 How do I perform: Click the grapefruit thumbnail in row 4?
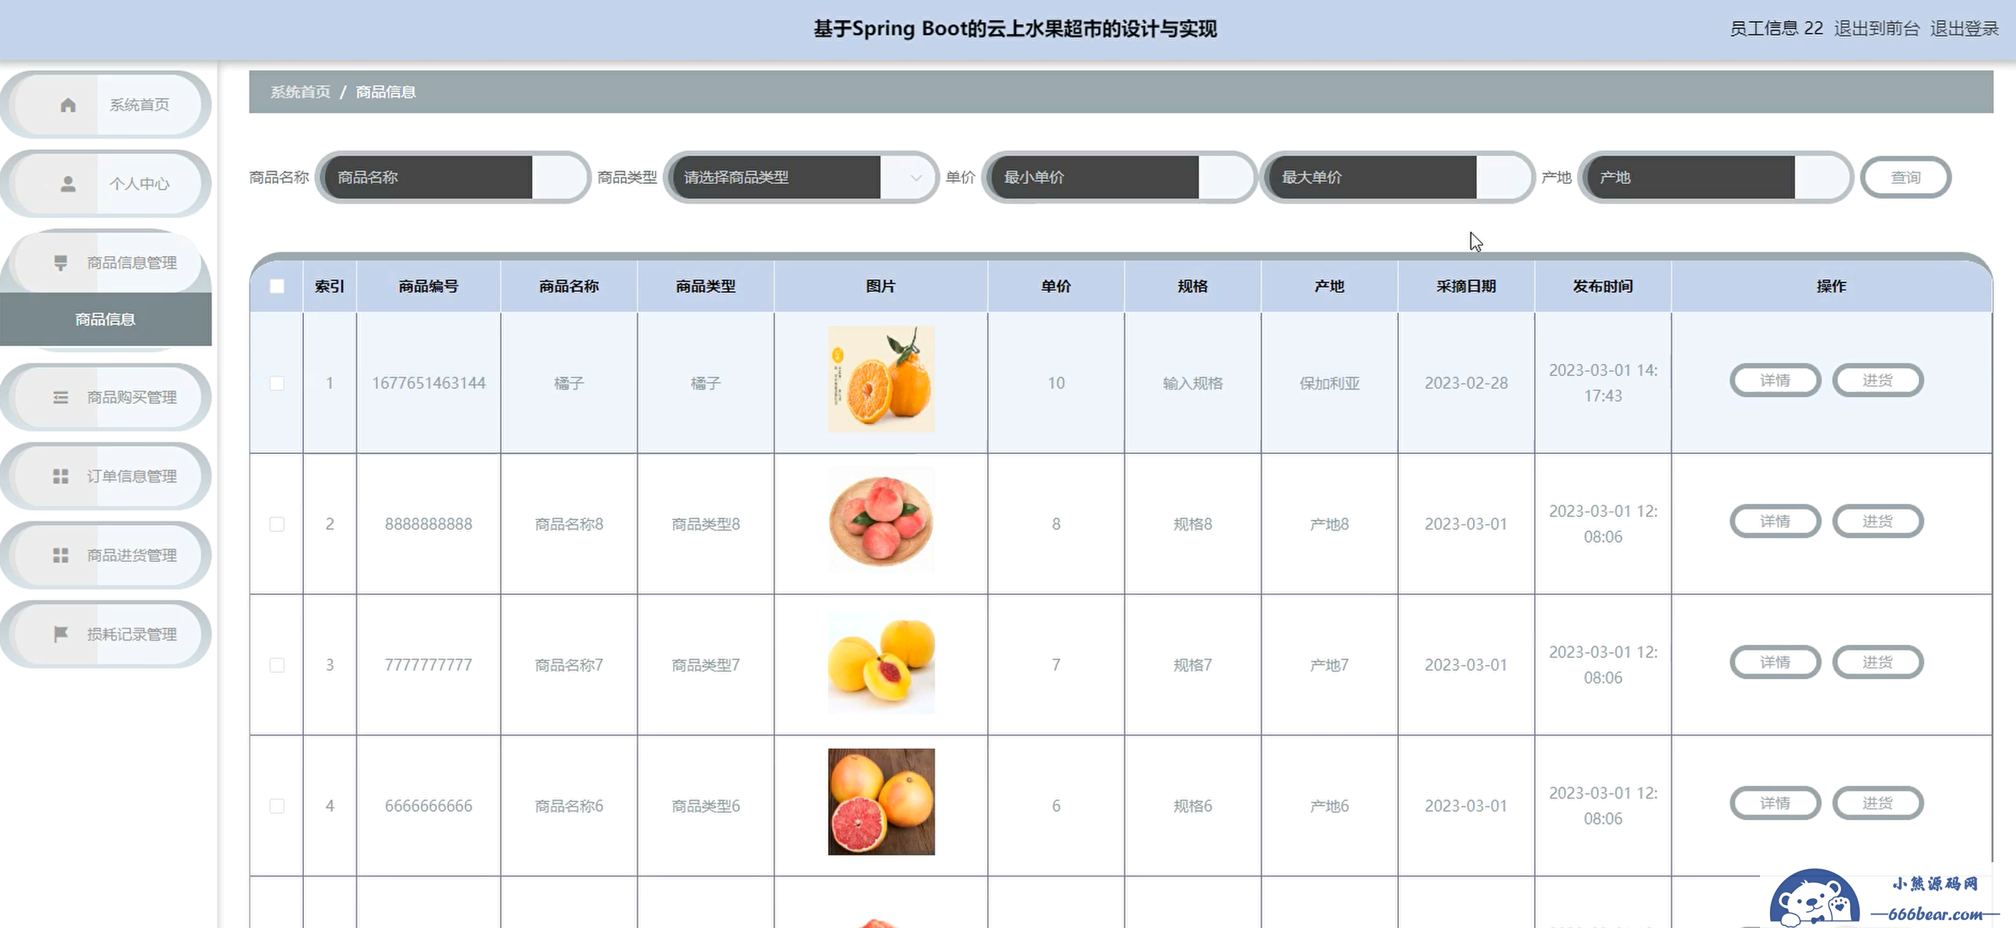point(881,802)
